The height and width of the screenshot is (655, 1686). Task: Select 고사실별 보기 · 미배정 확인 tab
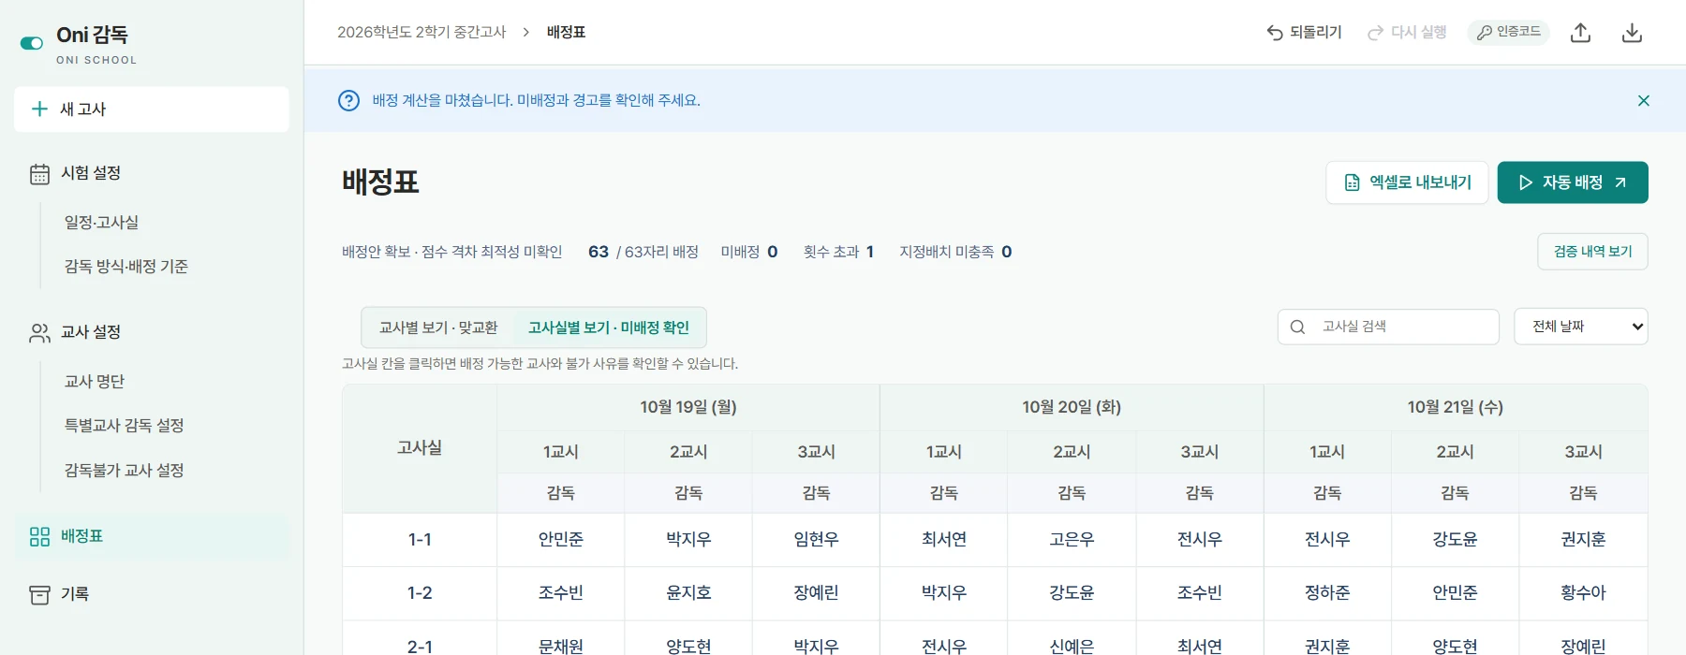(x=609, y=327)
